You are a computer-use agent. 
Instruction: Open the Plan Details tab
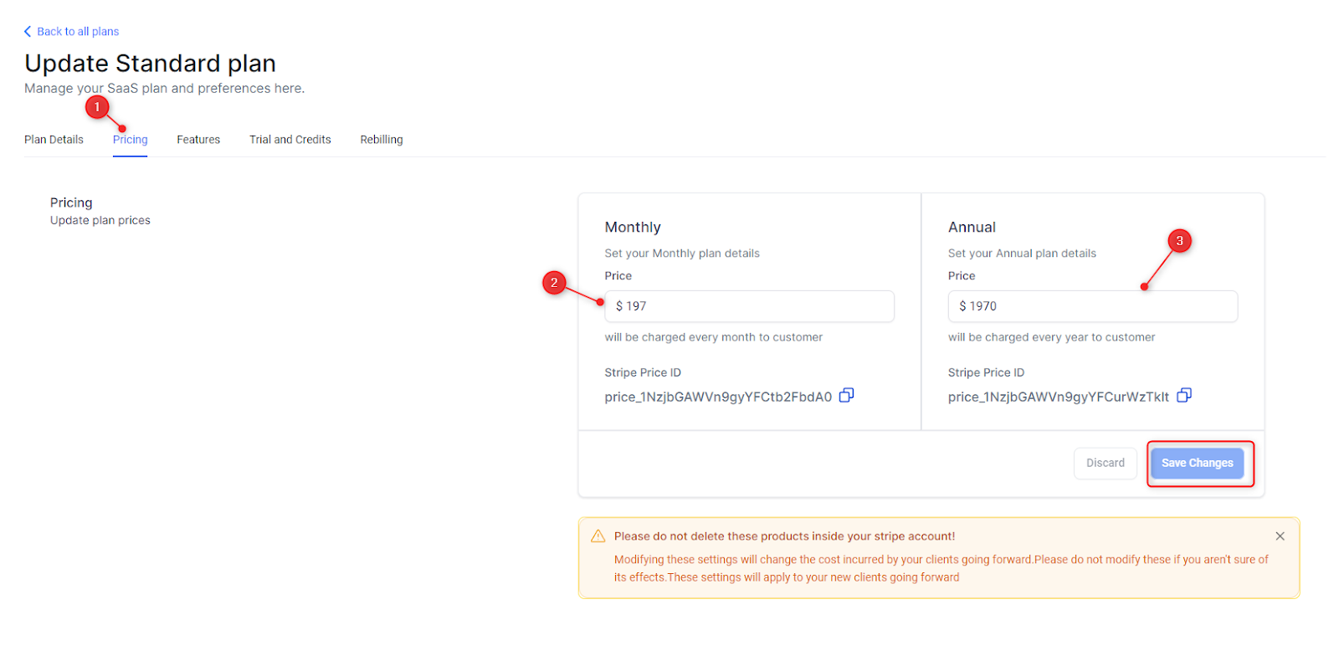[54, 140]
